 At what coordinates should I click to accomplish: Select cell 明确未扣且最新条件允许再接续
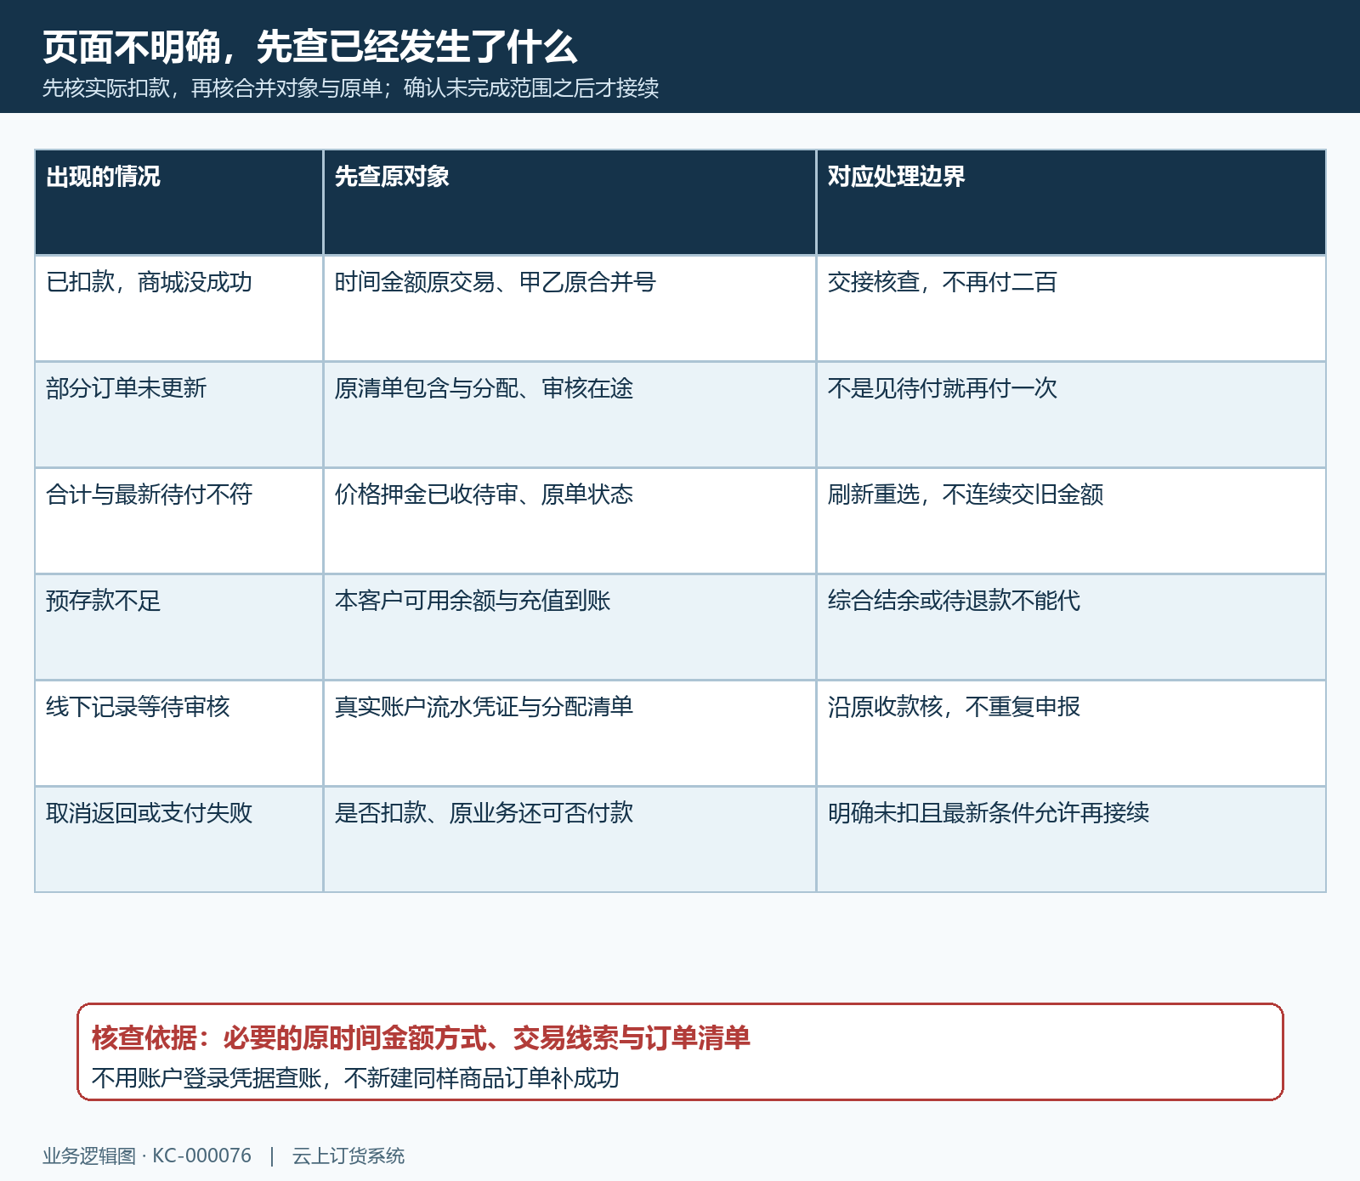click(1071, 839)
